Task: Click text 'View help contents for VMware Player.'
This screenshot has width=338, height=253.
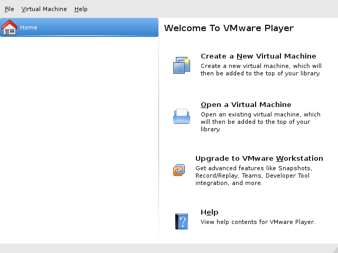Action: 258,222
